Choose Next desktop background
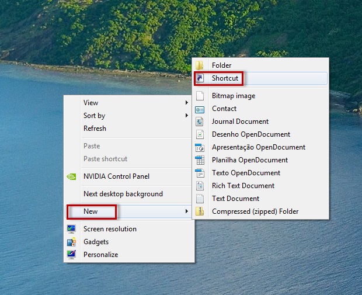Screen dimensions: 362x295 click(x=123, y=194)
